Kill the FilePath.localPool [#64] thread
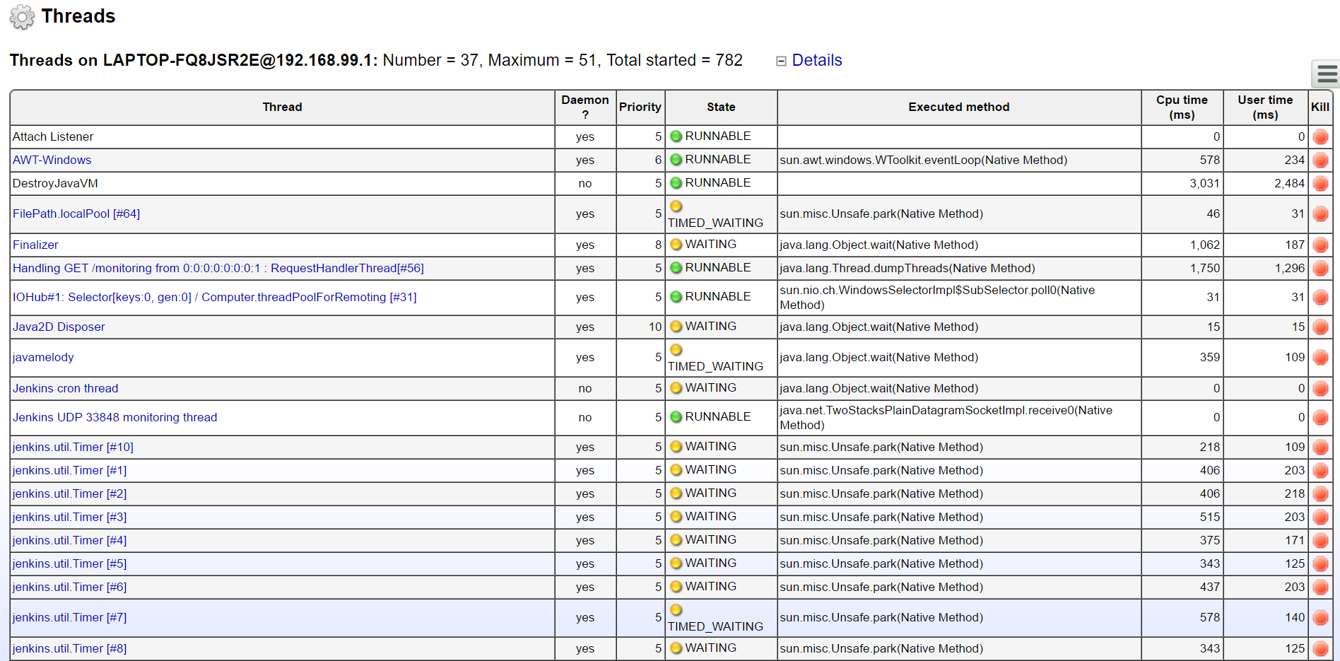Image resolution: width=1340 pixels, height=661 pixels. pos(1320,214)
